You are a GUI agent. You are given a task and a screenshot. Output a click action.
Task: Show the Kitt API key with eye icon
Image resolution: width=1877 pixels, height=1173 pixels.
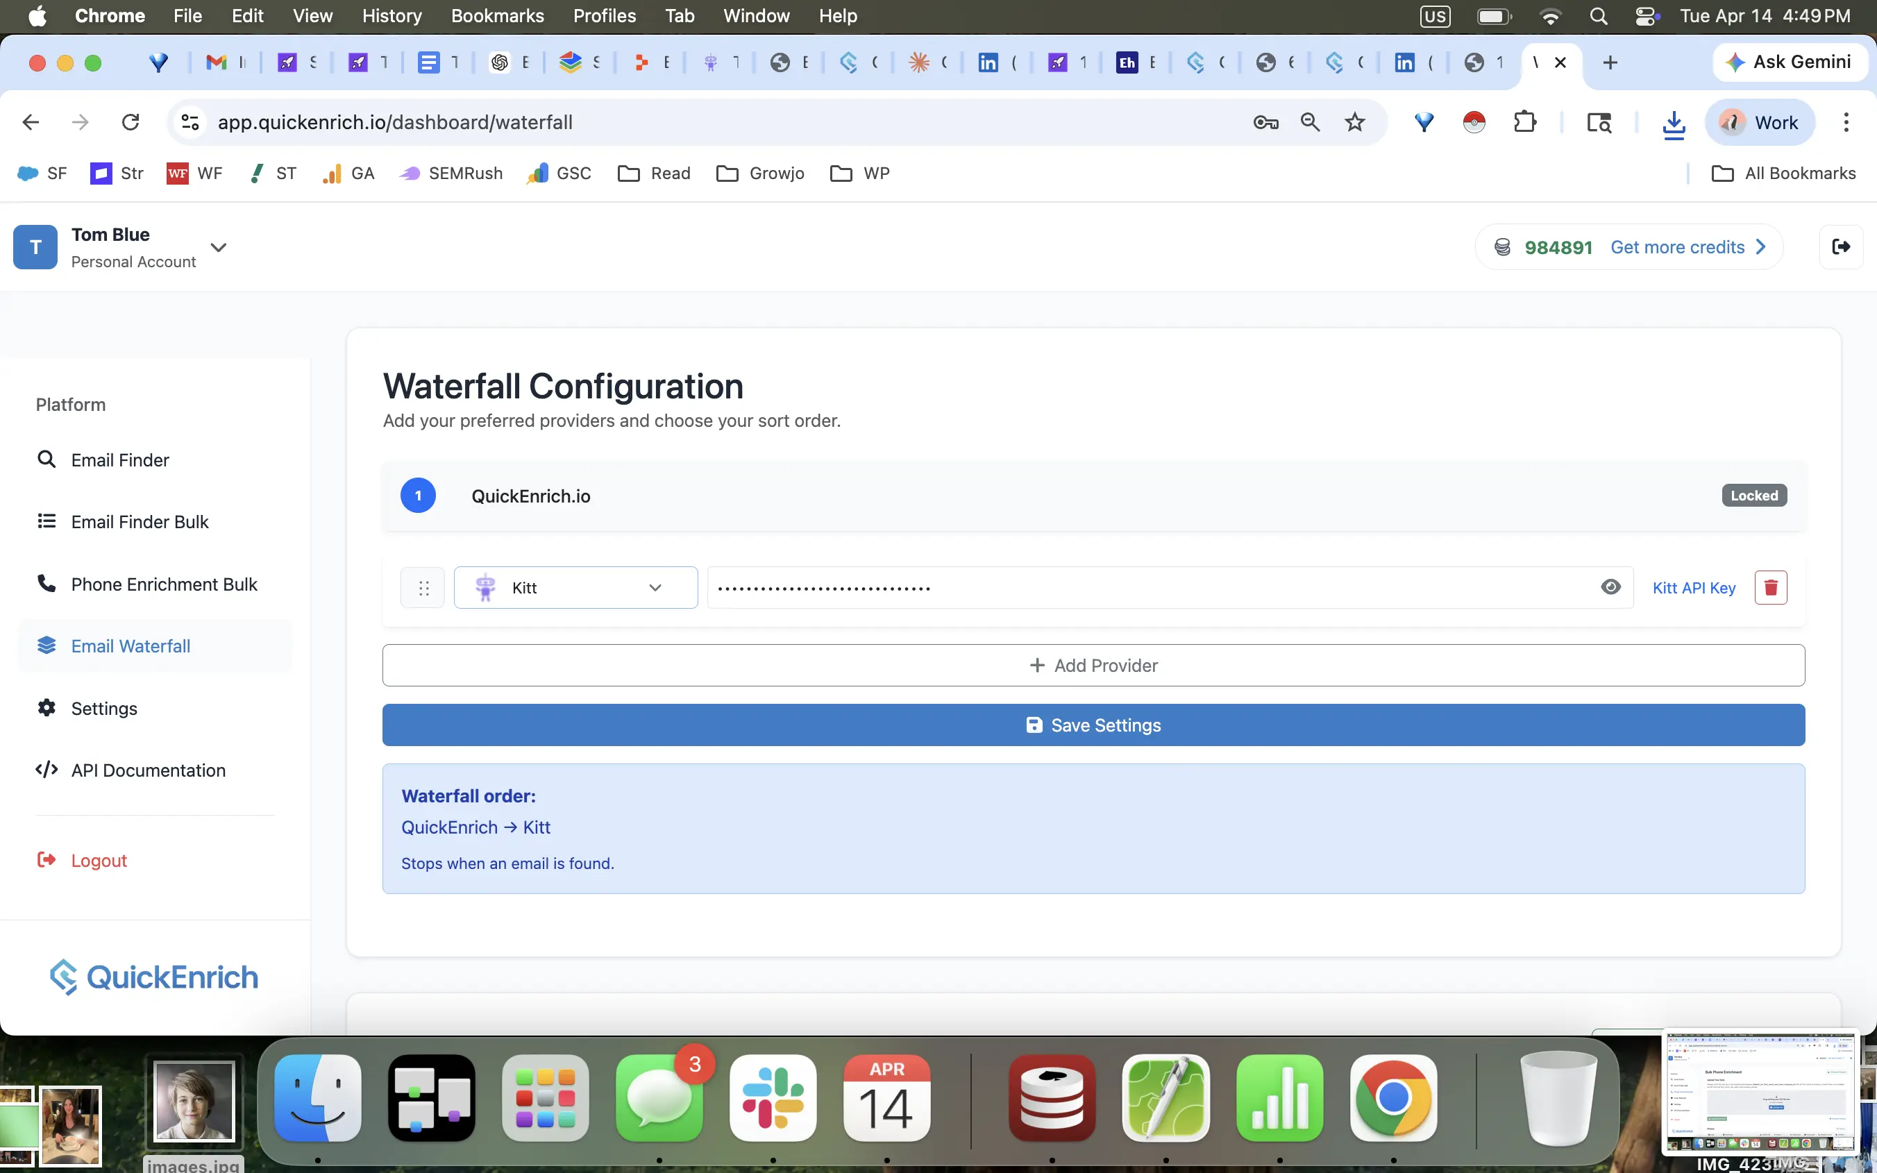1610,587
